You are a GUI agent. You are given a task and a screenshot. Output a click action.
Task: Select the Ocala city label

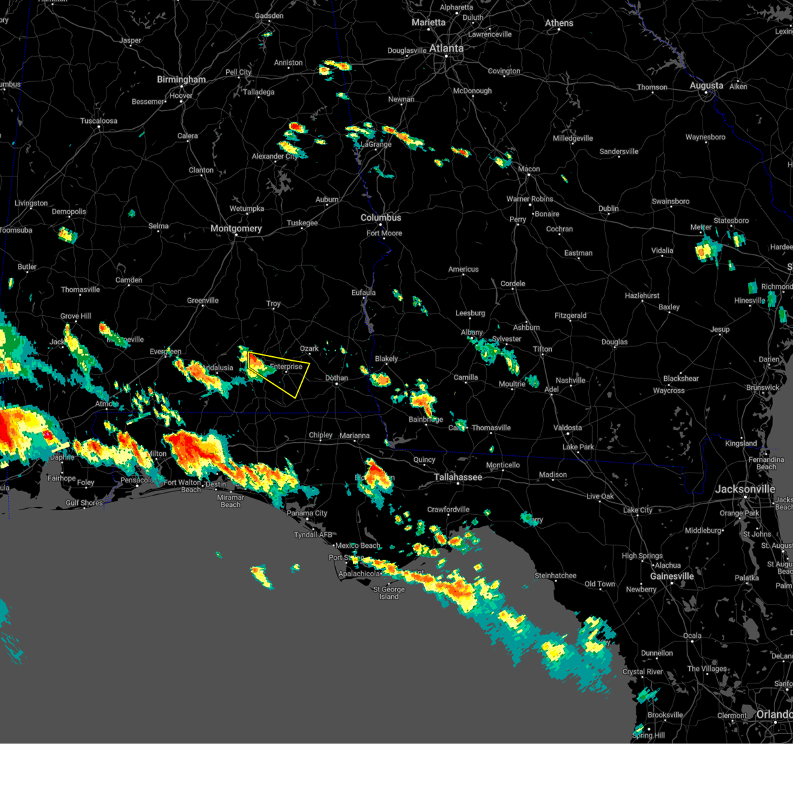tap(693, 636)
